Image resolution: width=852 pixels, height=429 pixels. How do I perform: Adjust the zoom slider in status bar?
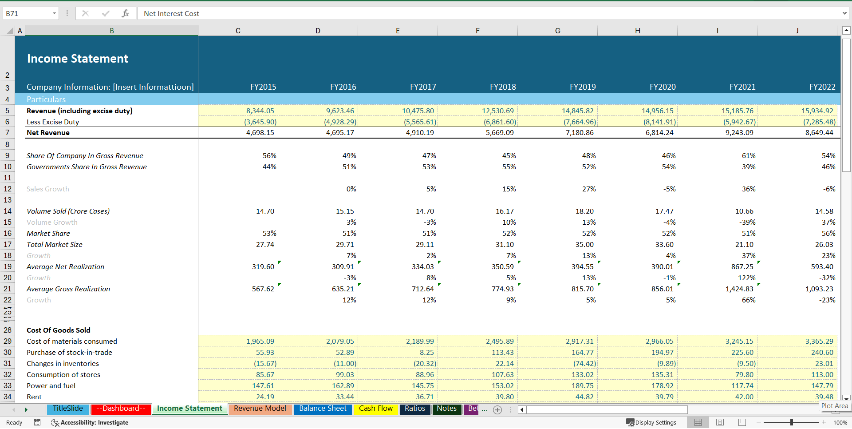792,422
